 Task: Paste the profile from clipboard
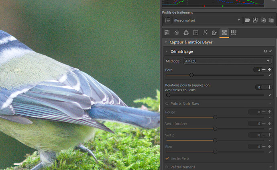pyautogui.click(x=271, y=20)
